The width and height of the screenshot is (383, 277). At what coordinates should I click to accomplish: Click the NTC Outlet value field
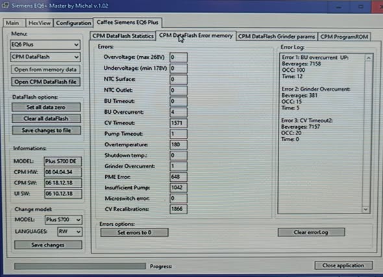(179, 91)
